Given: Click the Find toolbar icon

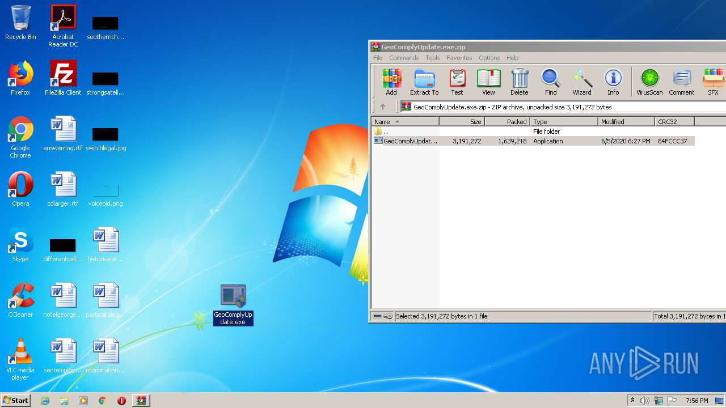Looking at the screenshot, I should (x=551, y=82).
